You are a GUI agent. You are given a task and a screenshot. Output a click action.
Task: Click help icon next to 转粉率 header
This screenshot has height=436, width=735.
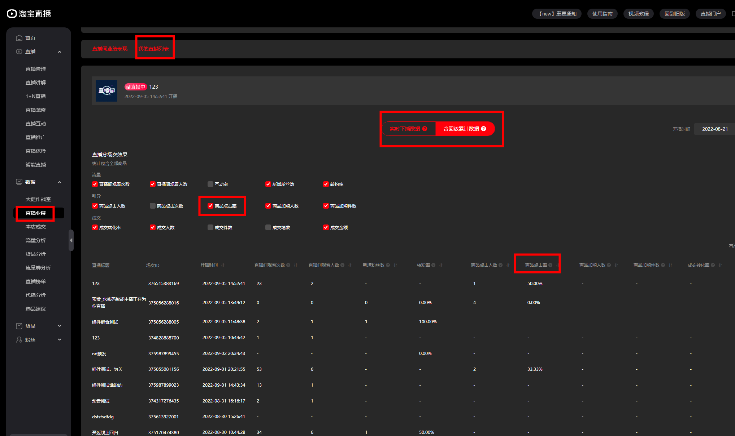[434, 265]
